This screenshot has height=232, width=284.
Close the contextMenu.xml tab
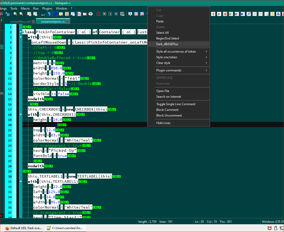tap(33, 22)
